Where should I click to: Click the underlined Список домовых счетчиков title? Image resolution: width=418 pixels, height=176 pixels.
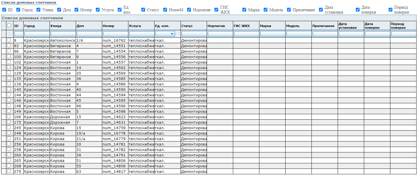(29, 3)
